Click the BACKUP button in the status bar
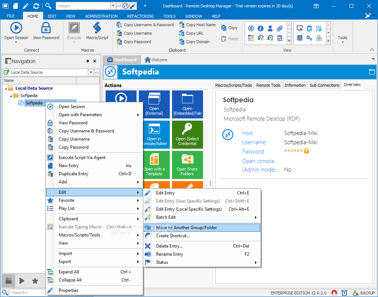 pyautogui.click(x=364, y=293)
